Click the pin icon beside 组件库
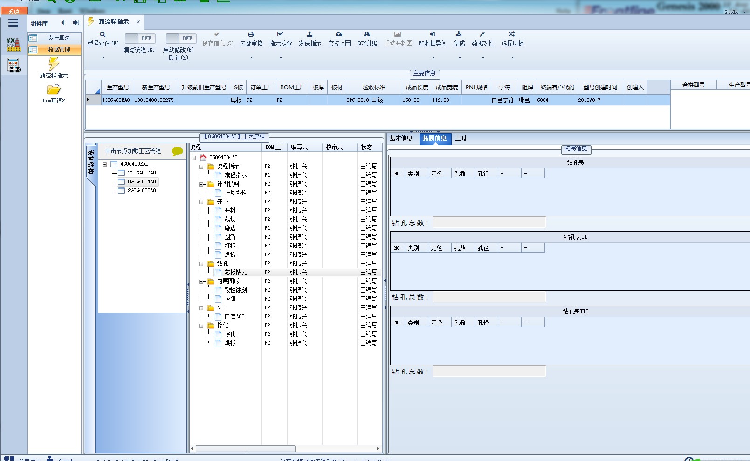Screen dimensions: 750x461 tap(76, 22)
